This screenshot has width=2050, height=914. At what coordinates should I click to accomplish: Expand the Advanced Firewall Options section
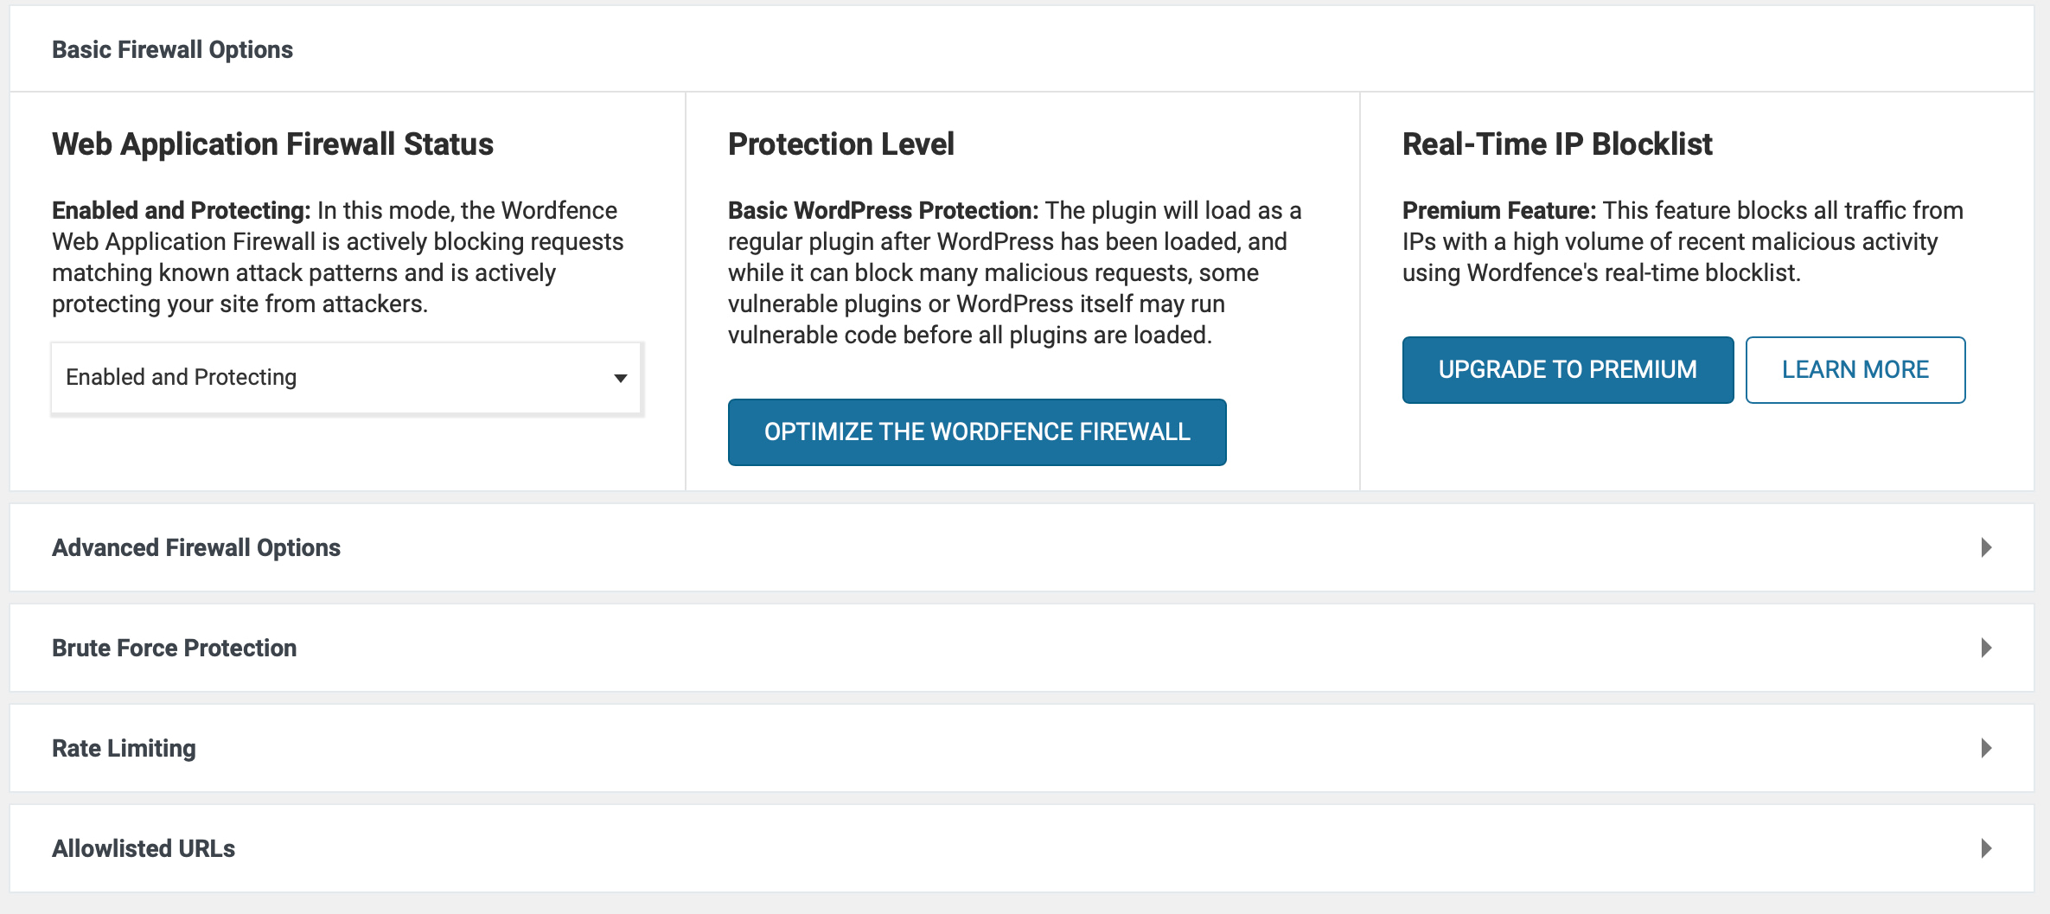196,546
